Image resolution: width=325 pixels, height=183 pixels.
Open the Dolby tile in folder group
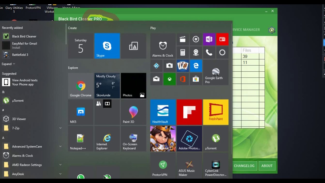(107, 104)
